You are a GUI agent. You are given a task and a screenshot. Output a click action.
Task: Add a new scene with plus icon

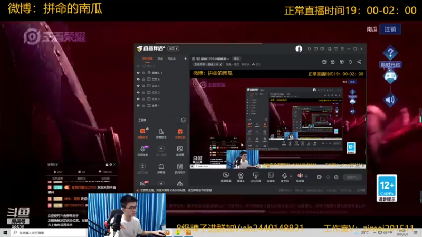pyautogui.click(x=185, y=58)
